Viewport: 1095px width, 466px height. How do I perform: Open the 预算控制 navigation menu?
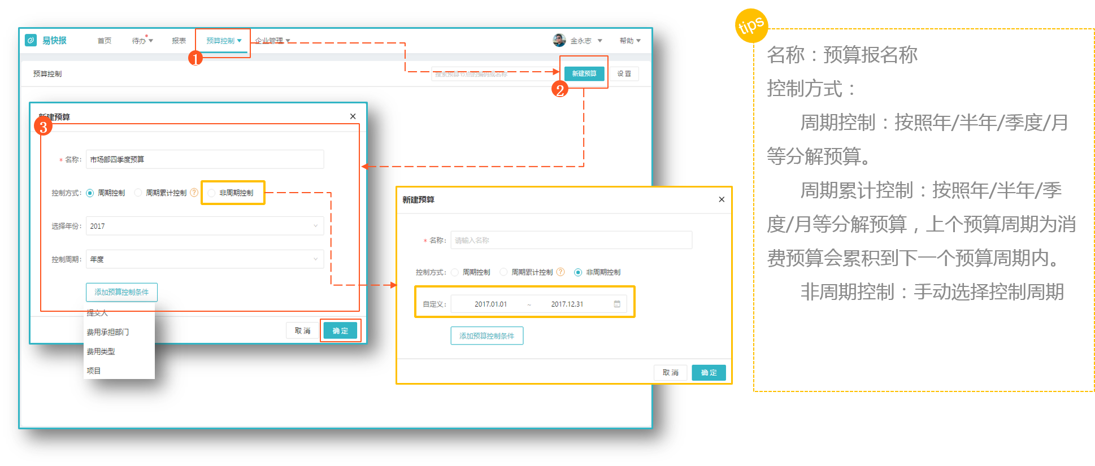tap(223, 41)
